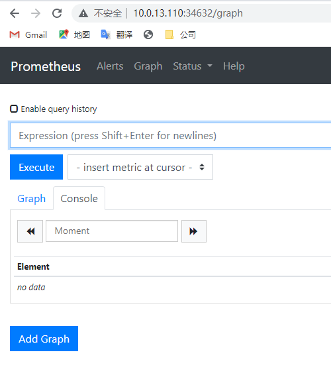Select the Console tab

point(79,198)
